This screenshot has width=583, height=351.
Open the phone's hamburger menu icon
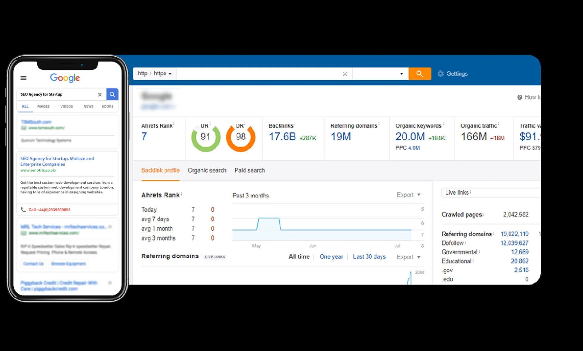coord(23,78)
